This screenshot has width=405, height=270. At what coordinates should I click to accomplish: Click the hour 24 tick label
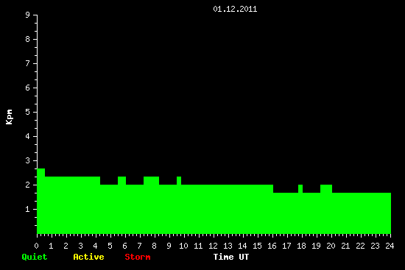[x=390, y=246]
